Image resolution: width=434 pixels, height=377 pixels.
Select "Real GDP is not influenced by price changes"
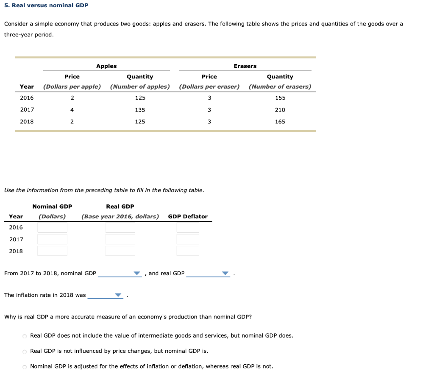24,352
